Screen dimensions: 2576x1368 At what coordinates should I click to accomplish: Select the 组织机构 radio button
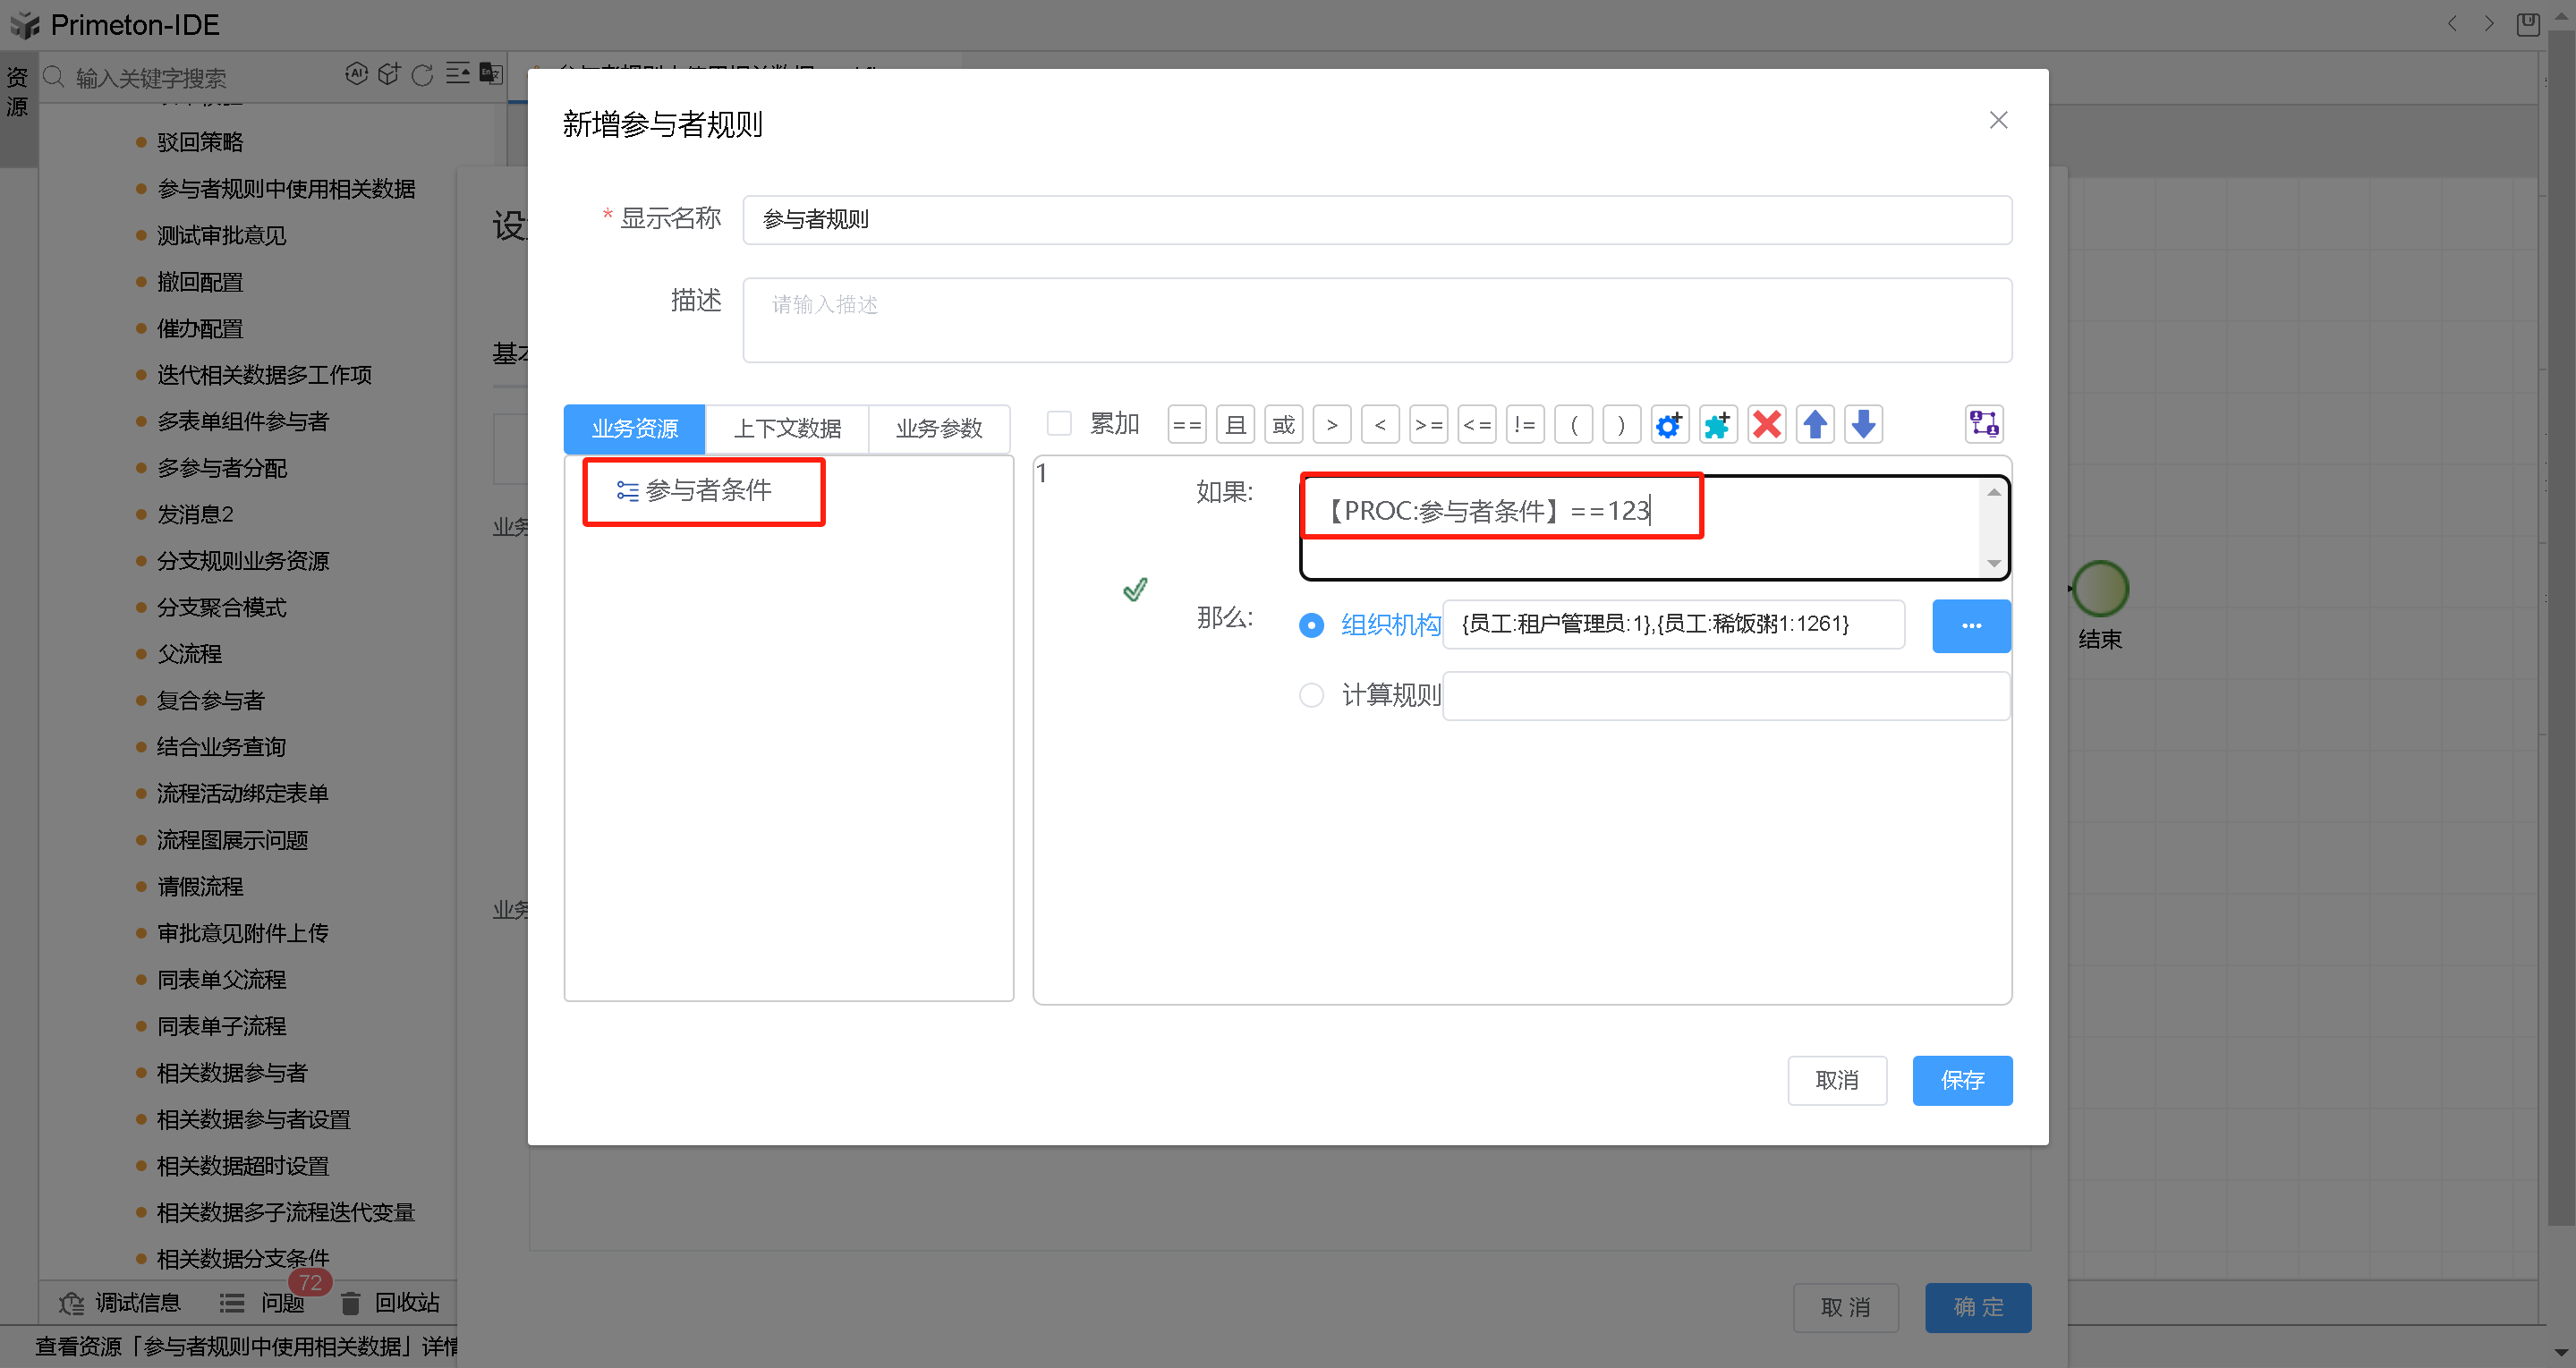point(1312,625)
